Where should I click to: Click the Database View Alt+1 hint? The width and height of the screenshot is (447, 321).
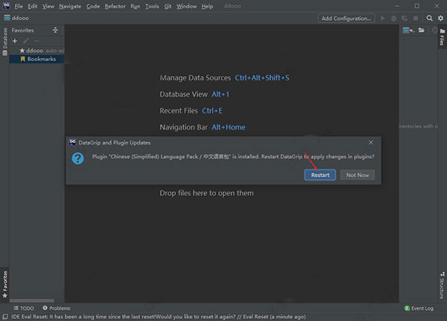pyautogui.click(x=194, y=95)
